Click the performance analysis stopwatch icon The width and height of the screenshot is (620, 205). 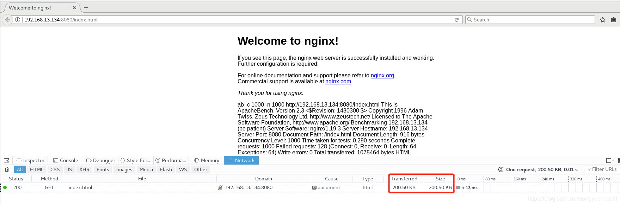pyautogui.click(x=501, y=169)
